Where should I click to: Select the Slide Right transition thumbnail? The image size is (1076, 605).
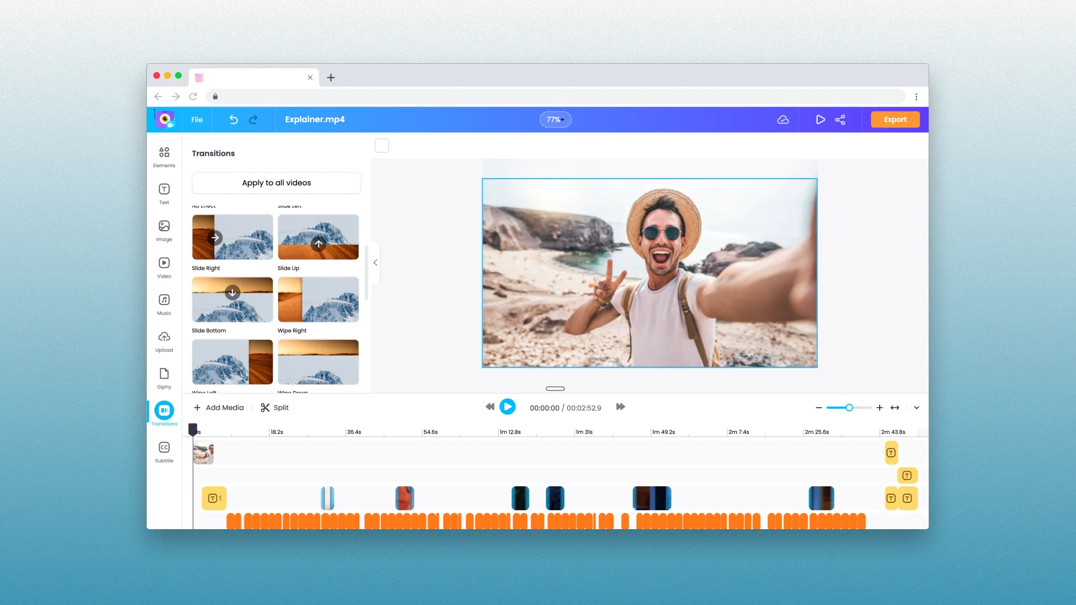[232, 237]
